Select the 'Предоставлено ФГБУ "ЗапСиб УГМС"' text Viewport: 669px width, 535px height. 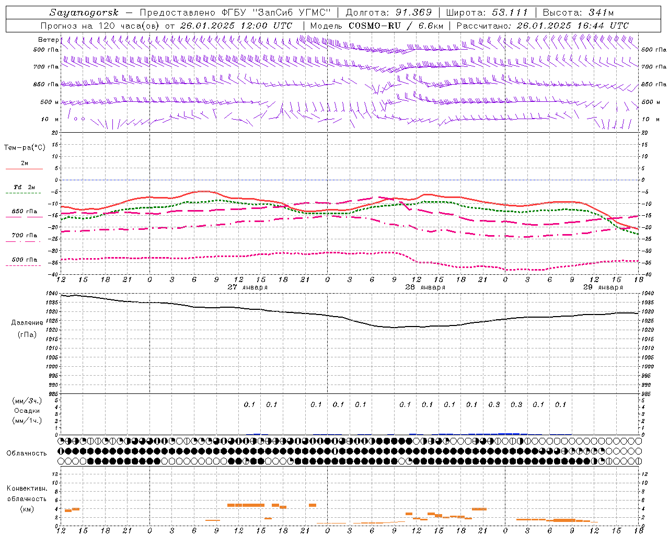236,13
